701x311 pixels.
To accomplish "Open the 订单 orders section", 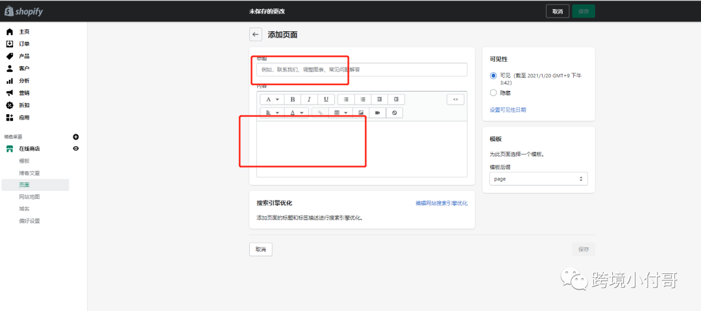I will click(x=24, y=44).
